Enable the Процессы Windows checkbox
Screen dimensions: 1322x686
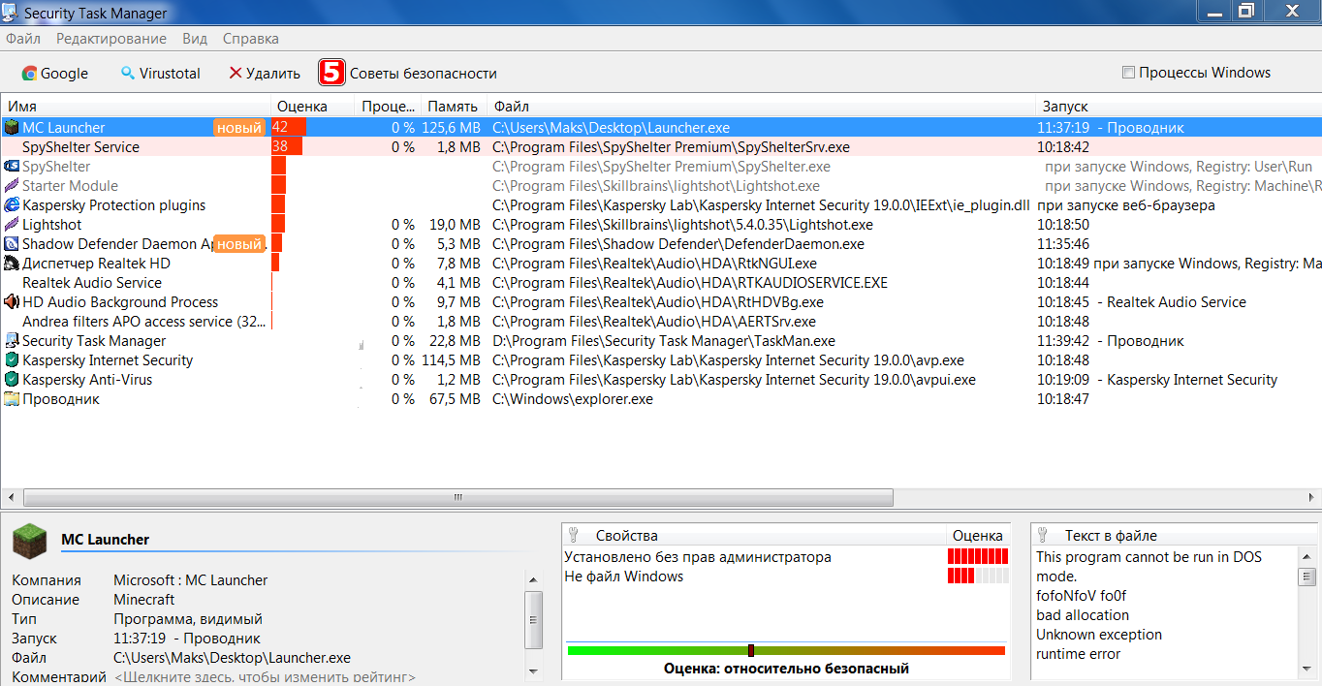pyautogui.click(x=1128, y=73)
